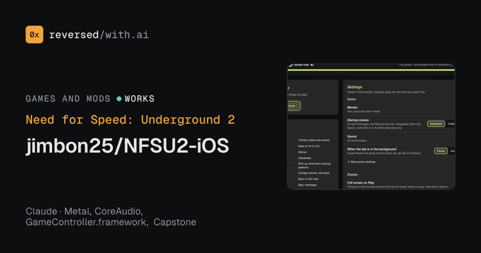Open the reversed/with.ai site name
Screen dimensions: 481x253
pyautogui.click(x=99, y=35)
